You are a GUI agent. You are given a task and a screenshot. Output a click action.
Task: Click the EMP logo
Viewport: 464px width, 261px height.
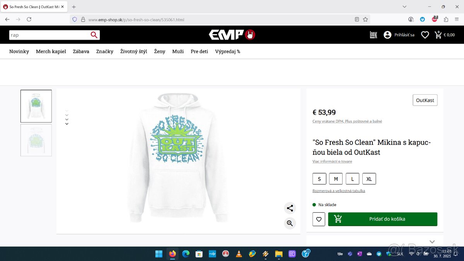[x=232, y=35]
